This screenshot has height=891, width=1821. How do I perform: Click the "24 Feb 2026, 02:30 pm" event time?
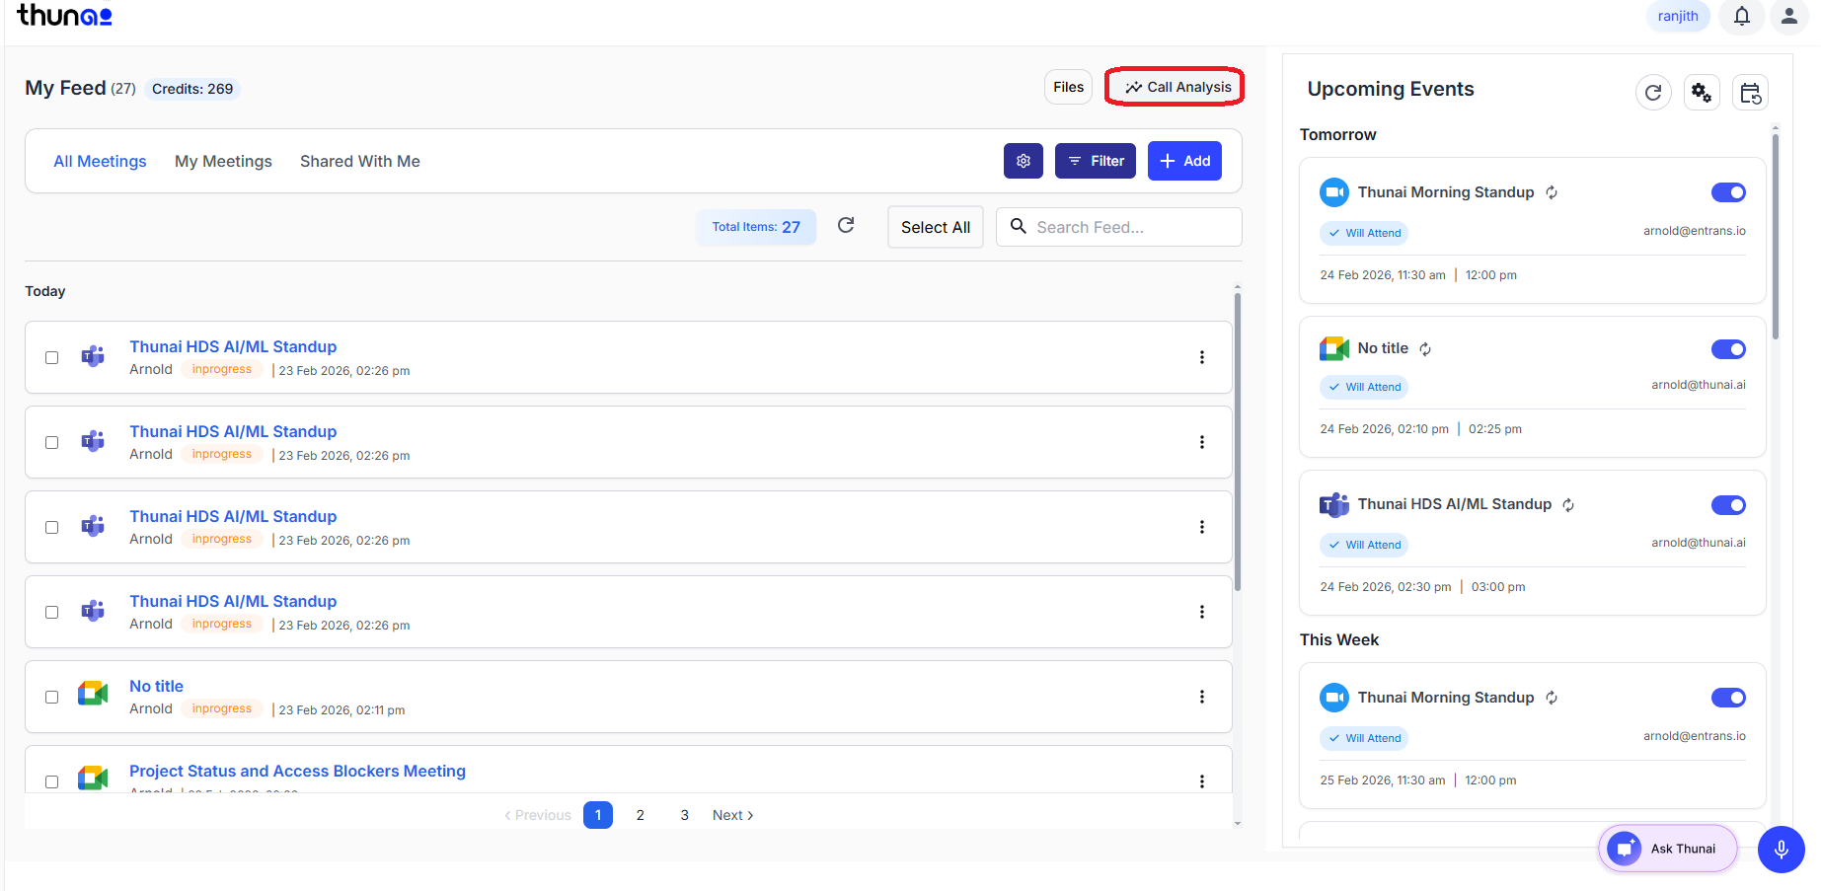pyautogui.click(x=1386, y=587)
